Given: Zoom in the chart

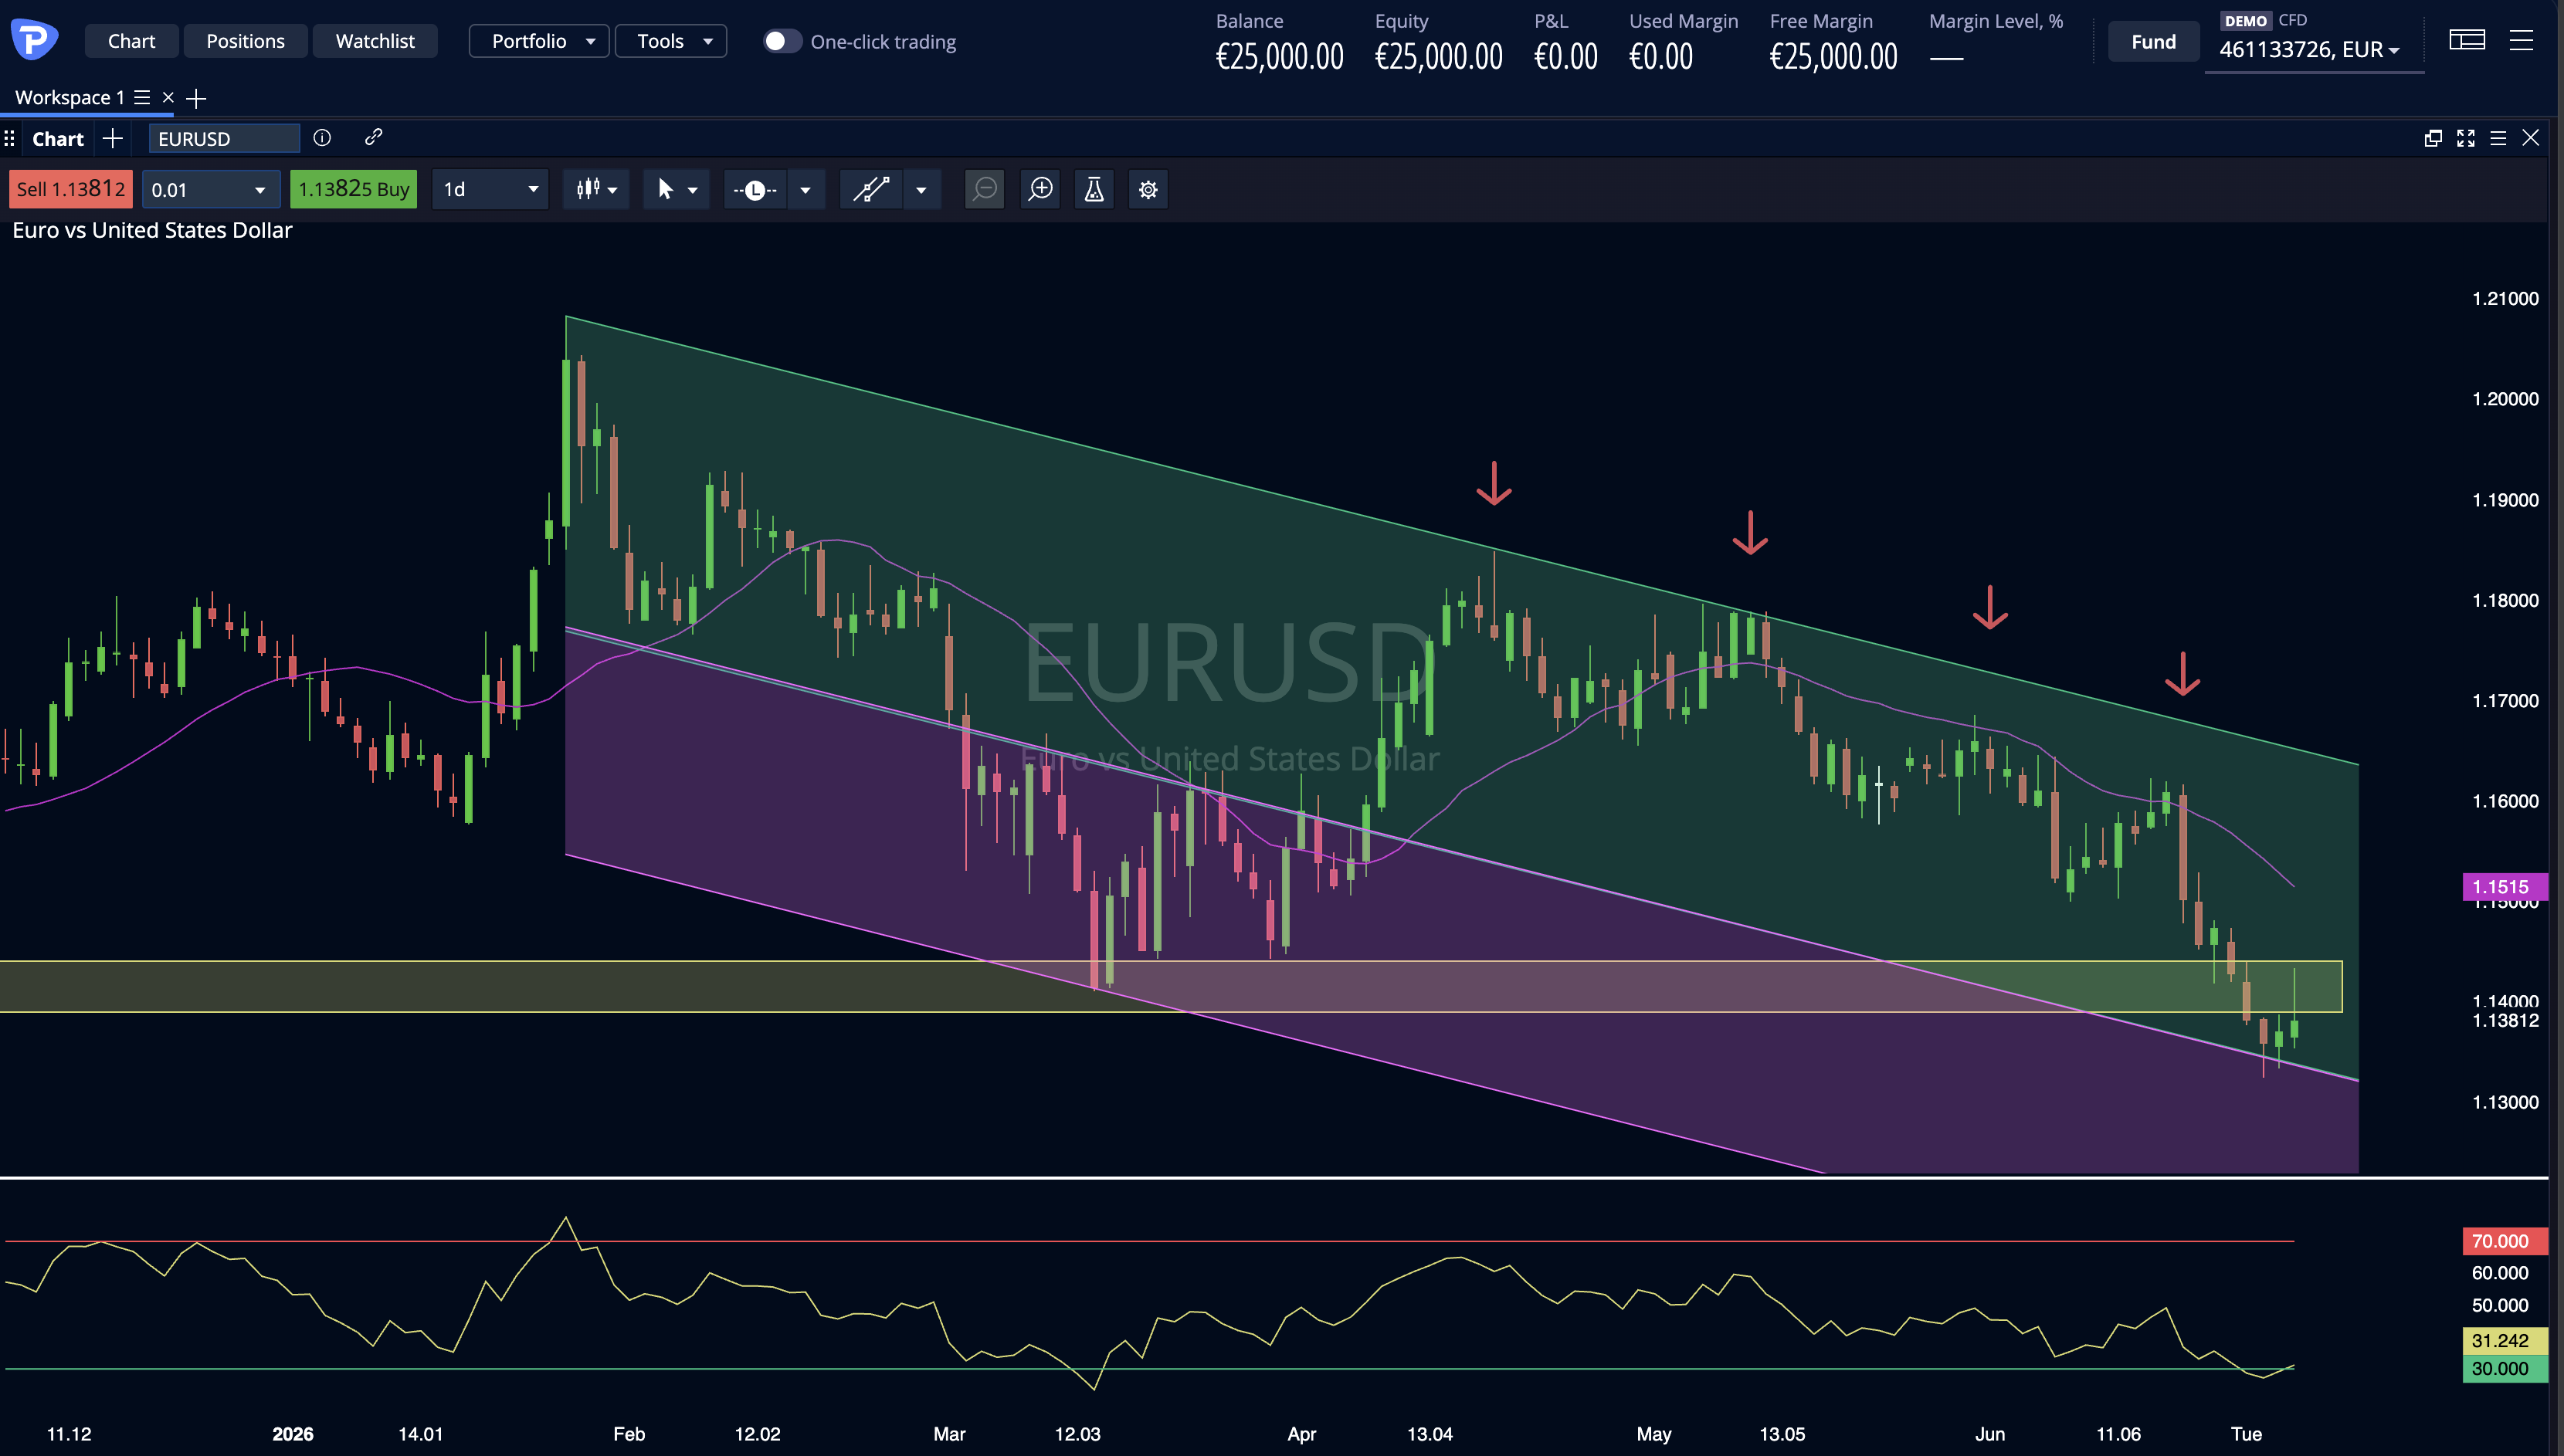Looking at the screenshot, I should pos(1040,189).
